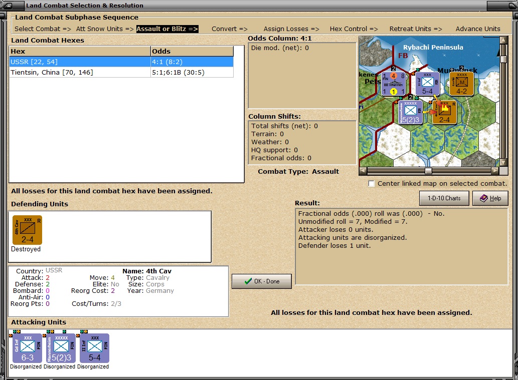The width and height of the screenshot is (518, 380).
Task: Click the Finnish ship counter on the map
Action: pyautogui.click(x=394, y=84)
